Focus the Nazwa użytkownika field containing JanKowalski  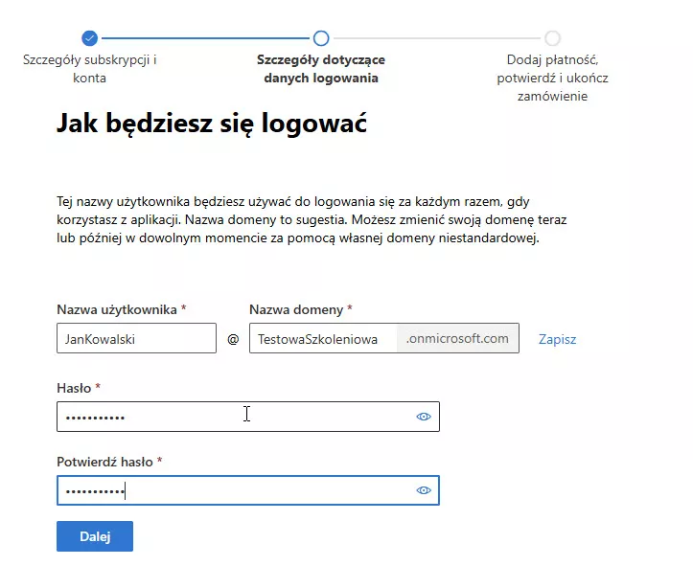point(136,339)
